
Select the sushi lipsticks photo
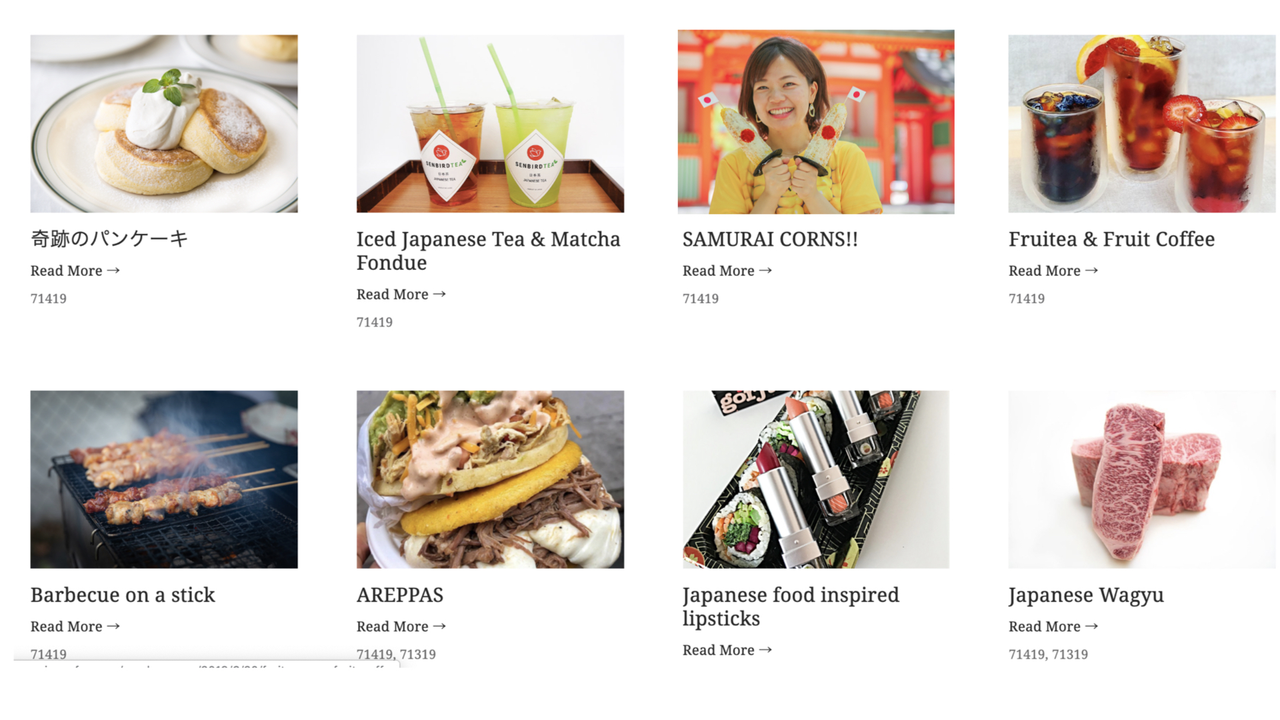[x=816, y=479]
